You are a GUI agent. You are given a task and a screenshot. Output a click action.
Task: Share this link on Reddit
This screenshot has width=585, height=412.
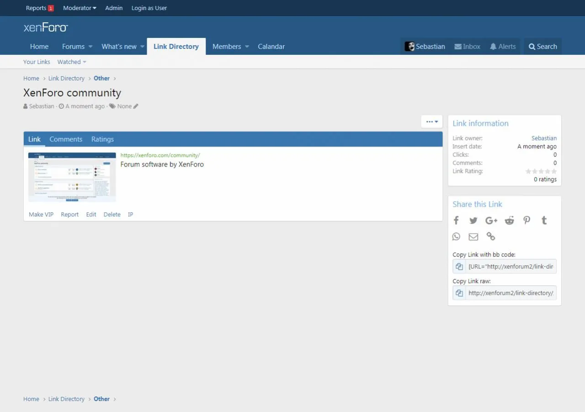[x=509, y=220]
